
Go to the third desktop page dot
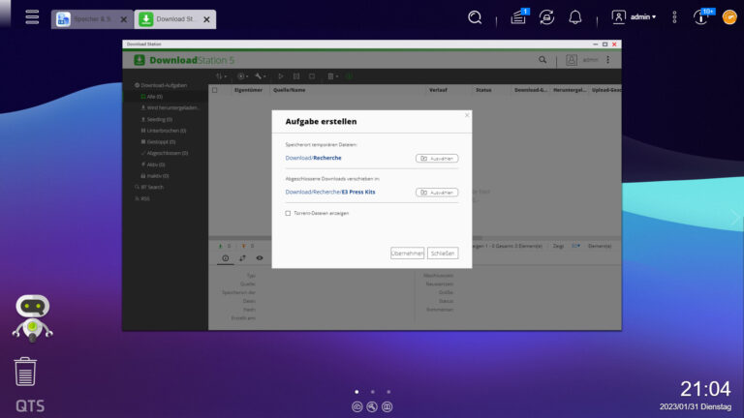[x=388, y=392]
